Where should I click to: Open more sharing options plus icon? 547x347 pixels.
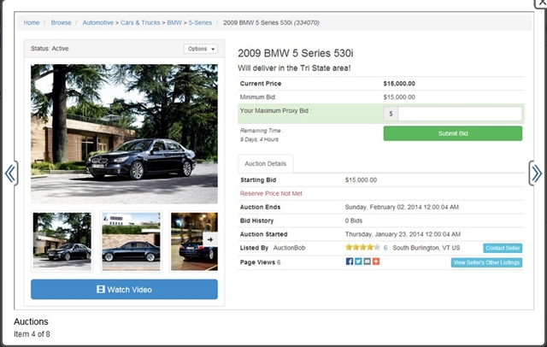[x=376, y=262]
